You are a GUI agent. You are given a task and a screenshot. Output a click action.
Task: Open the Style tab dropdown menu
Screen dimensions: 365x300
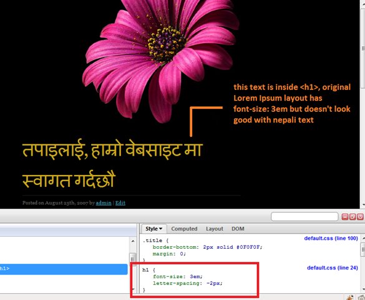coord(154,229)
